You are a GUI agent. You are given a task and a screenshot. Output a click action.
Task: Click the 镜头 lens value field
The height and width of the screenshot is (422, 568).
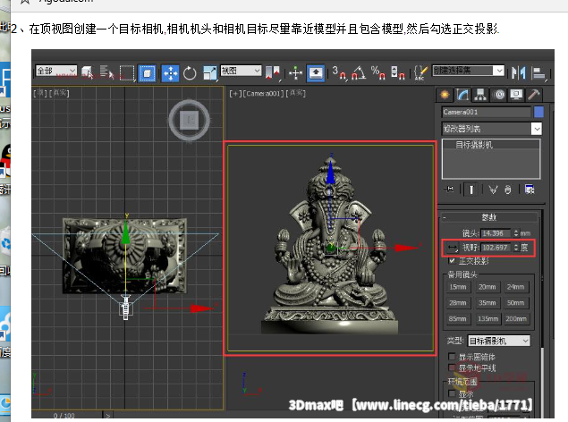[496, 233]
